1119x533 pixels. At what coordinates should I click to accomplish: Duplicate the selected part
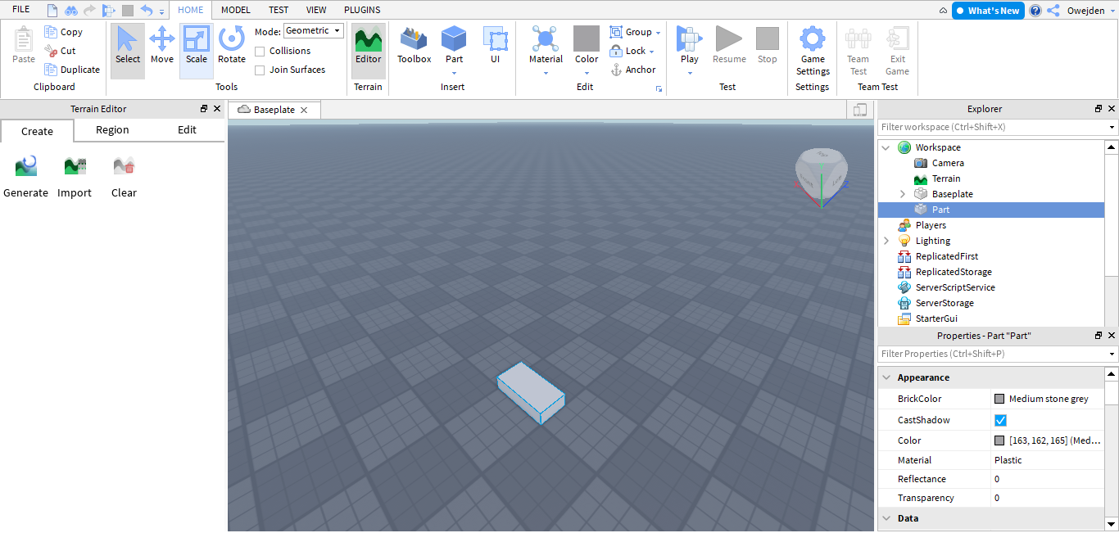pyautogui.click(x=72, y=70)
